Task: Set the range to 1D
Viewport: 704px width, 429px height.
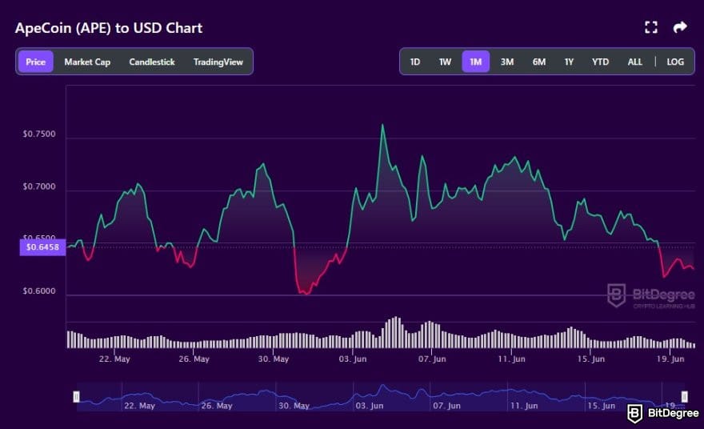Action: coord(415,62)
